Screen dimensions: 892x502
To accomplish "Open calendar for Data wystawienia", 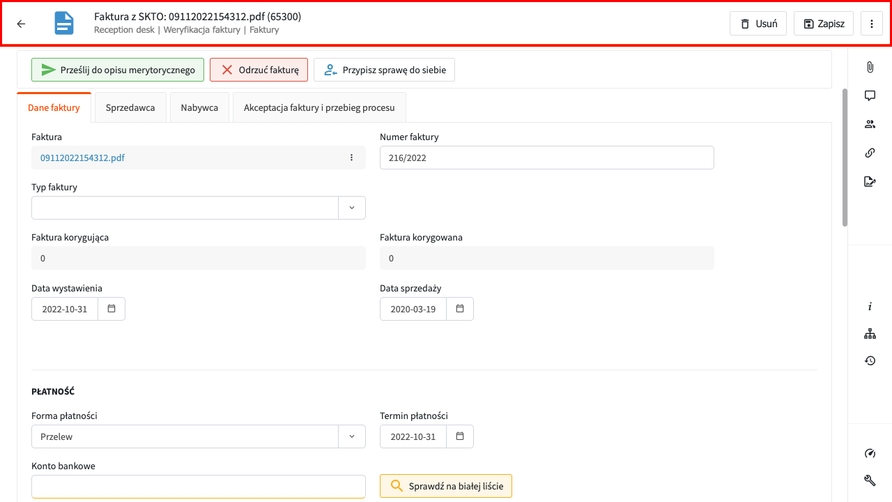I will click(x=111, y=309).
